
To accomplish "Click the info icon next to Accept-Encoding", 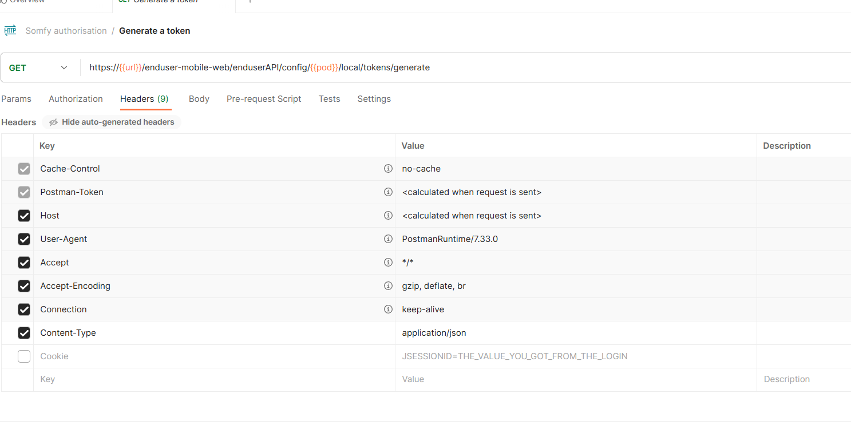I will [388, 285].
